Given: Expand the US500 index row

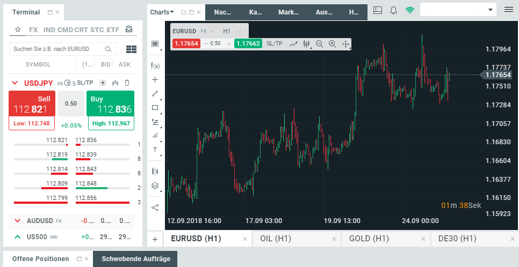Looking at the screenshot, I should tap(18, 236).
